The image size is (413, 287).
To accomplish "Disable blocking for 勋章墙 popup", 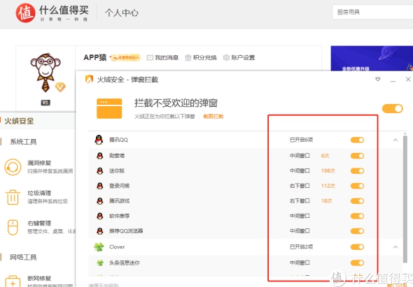I will pyautogui.click(x=357, y=156).
